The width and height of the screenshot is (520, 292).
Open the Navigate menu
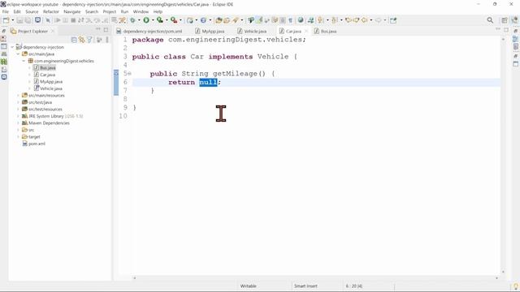pos(72,11)
